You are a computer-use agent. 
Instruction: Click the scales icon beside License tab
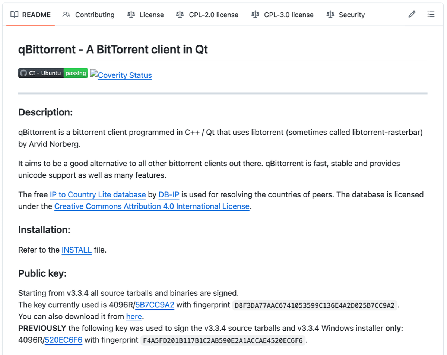(x=131, y=15)
